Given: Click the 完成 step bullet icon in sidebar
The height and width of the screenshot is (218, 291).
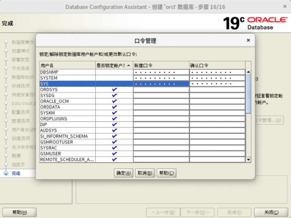Looking at the screenshot, I should (x=6, y=173).
